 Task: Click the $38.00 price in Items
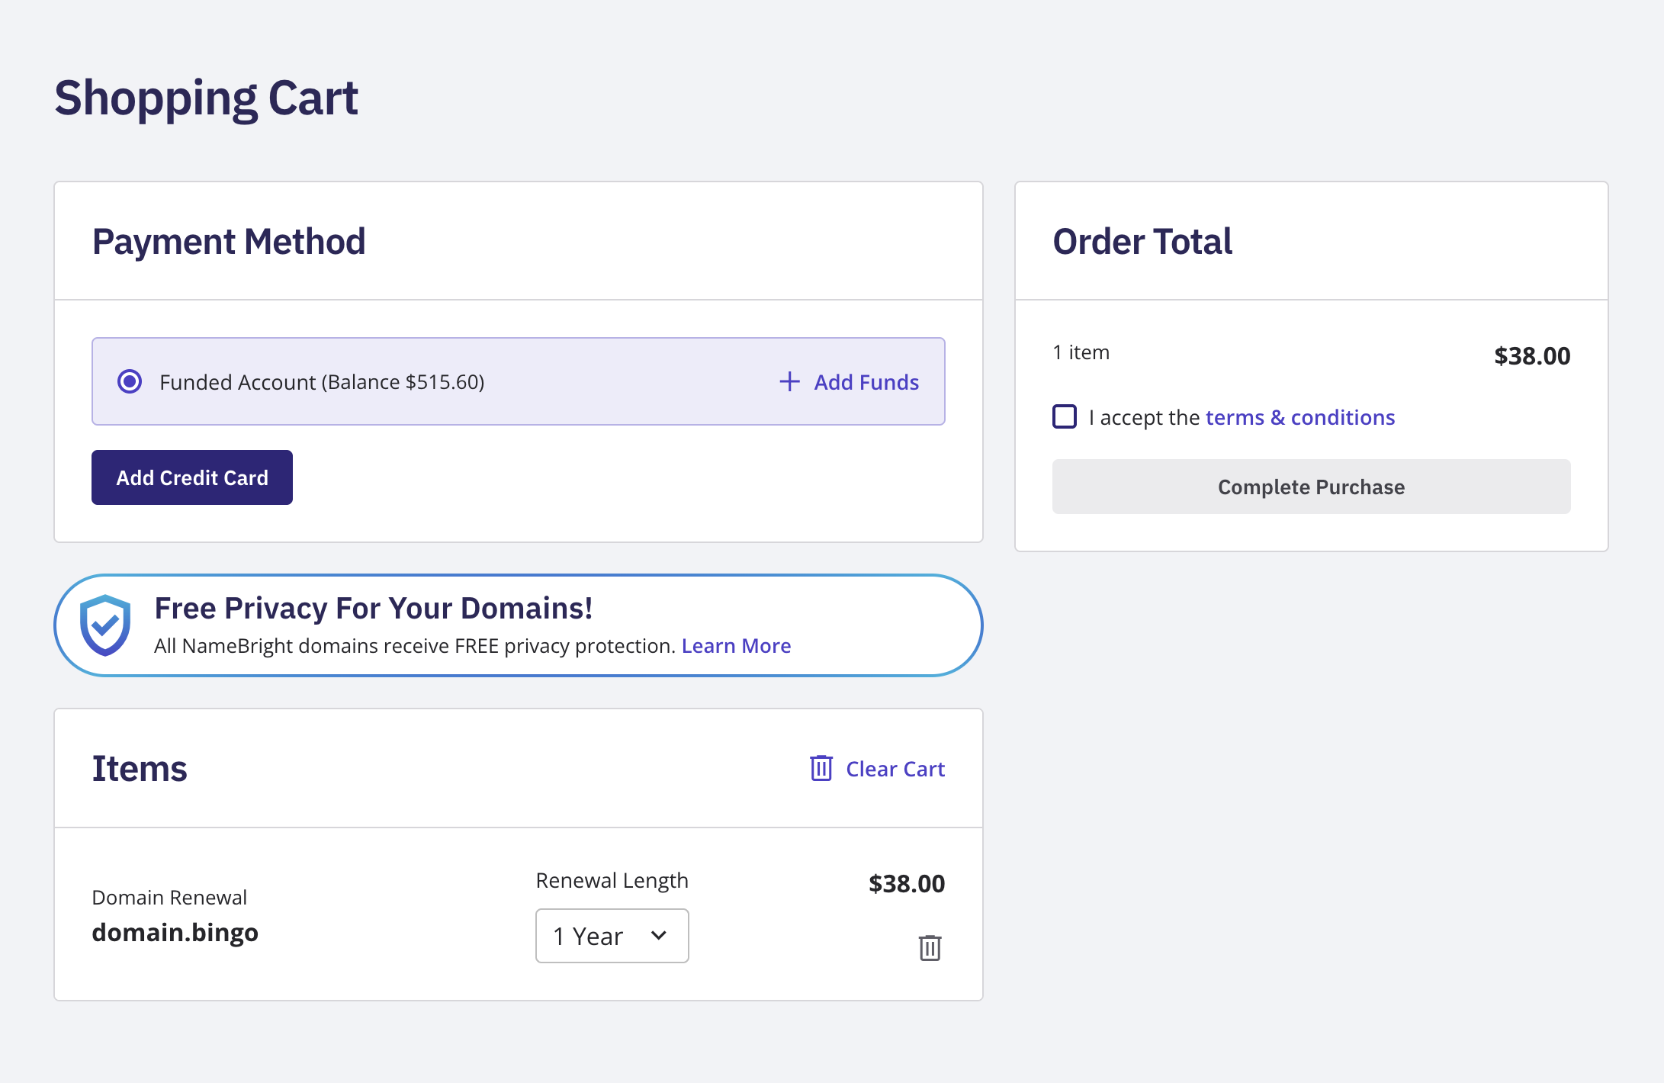pyautogui.click(x=907, y=883)
